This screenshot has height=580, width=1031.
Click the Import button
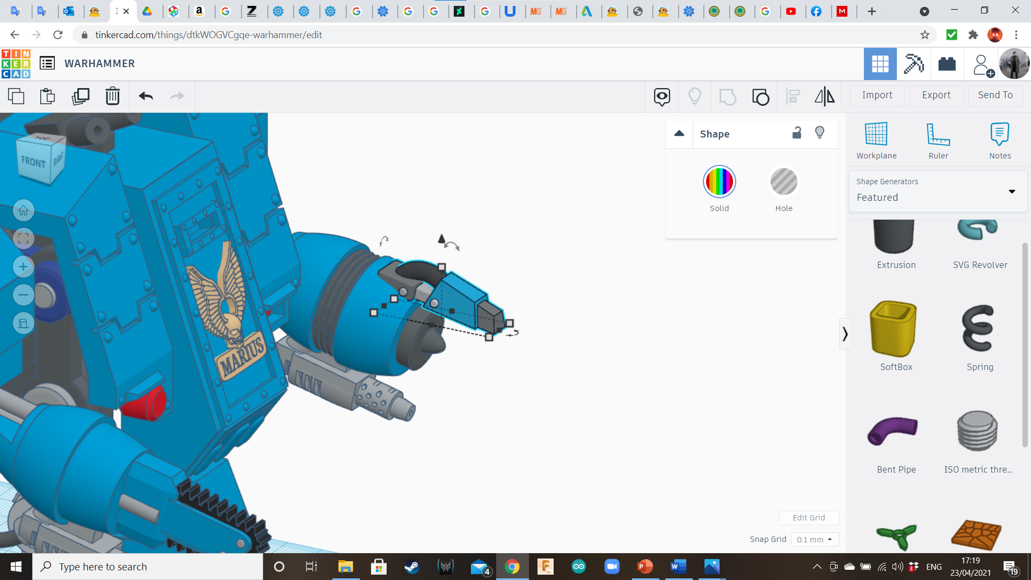click(877, 95)
